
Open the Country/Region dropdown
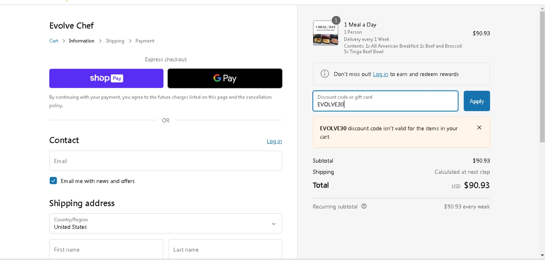tap(166, 223)
